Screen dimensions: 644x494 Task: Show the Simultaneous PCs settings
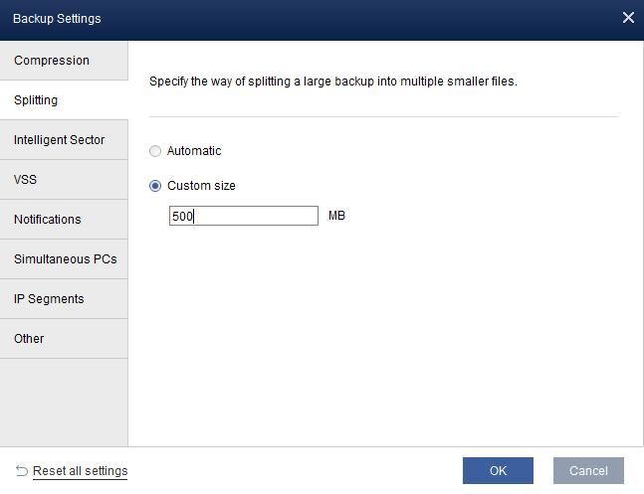point(64,259)
